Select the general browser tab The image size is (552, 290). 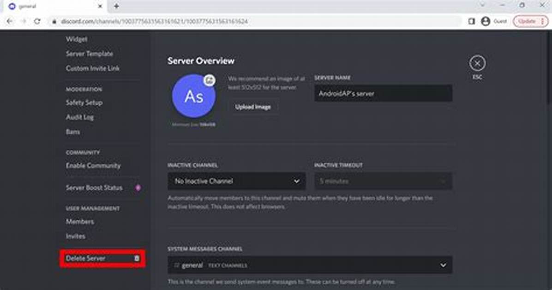54,6
